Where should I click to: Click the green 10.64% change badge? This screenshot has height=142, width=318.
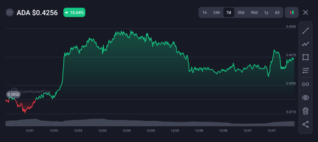click(x=74, y=13)
